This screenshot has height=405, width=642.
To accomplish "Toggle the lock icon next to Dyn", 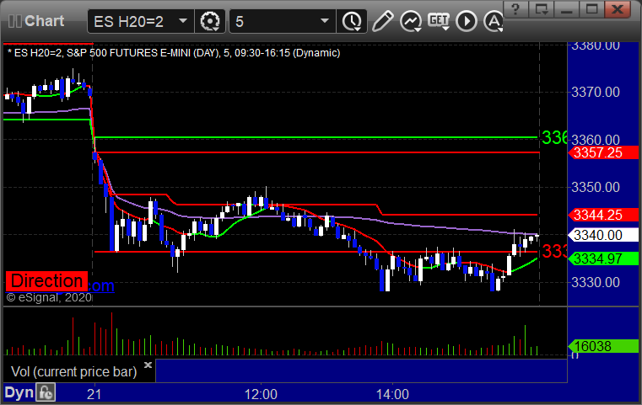I will click(x=46, y=392).
